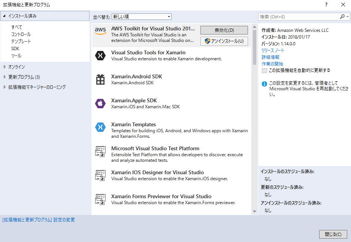This screenshot has width=351, height=242.
Task: Collapse the インストール済み category
Action: point(4,16)
